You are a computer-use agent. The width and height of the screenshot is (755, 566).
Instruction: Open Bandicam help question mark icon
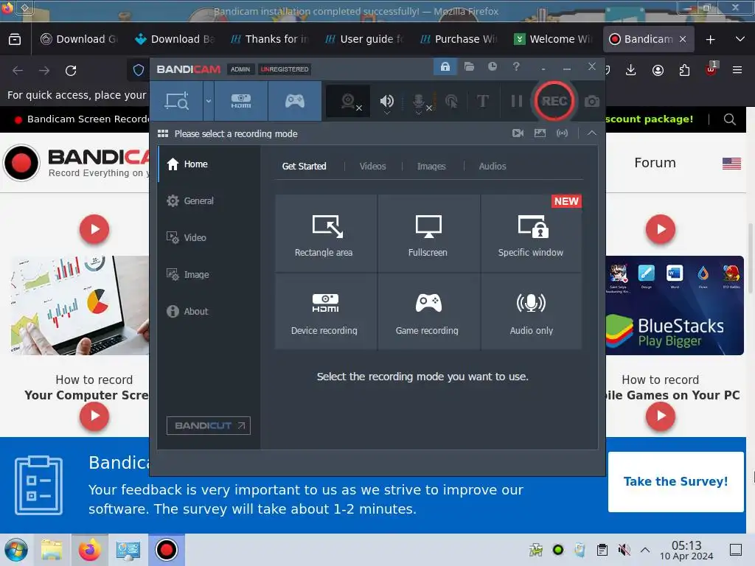pos(516,66)
